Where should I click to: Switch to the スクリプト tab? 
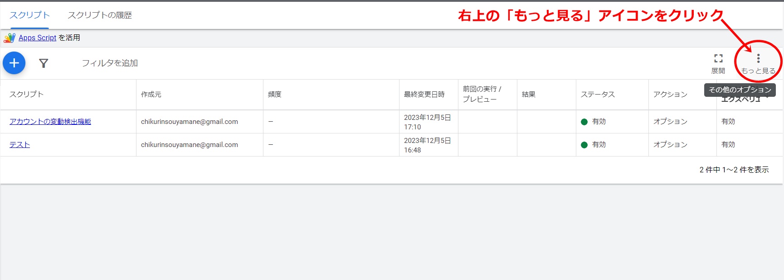click(x=29, y=15)
